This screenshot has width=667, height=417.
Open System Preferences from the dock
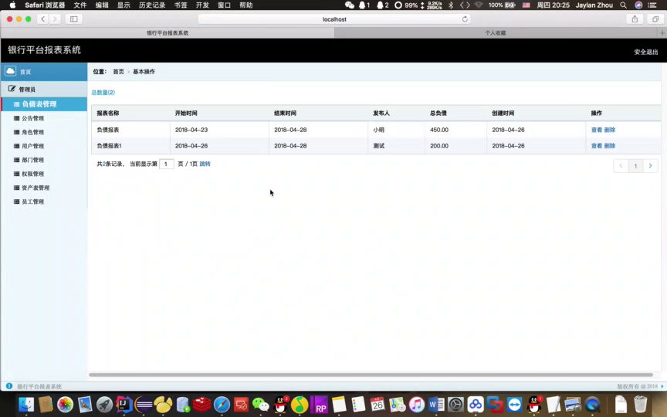click(455, 404)
